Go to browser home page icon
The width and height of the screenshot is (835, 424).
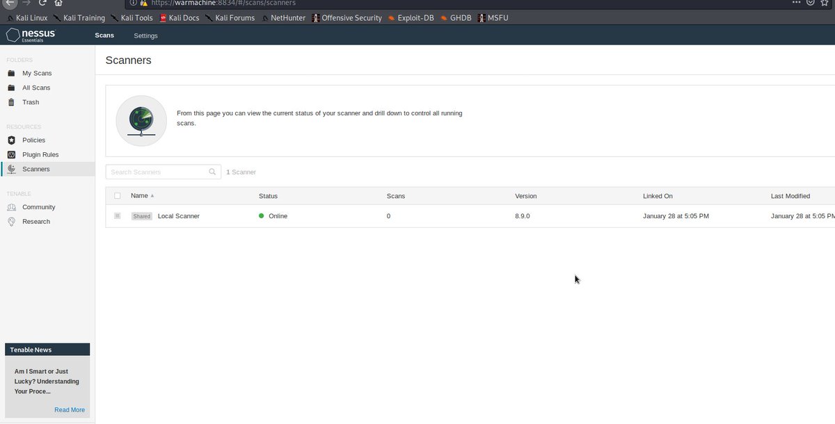[58, 3]
